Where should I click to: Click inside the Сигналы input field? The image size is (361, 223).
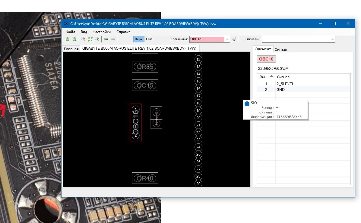click(x=296, y=39)
